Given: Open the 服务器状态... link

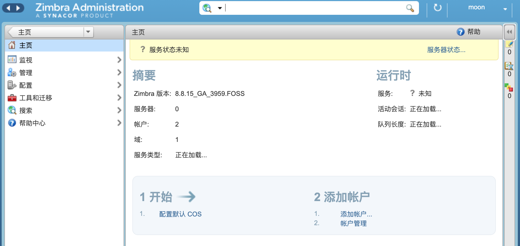Looking at the screenshot, I should click(446, 50).
